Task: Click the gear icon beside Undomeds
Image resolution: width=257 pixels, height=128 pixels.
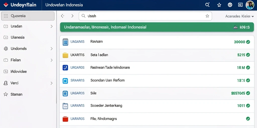Action: pyautogui.click(x=6, y=49)
